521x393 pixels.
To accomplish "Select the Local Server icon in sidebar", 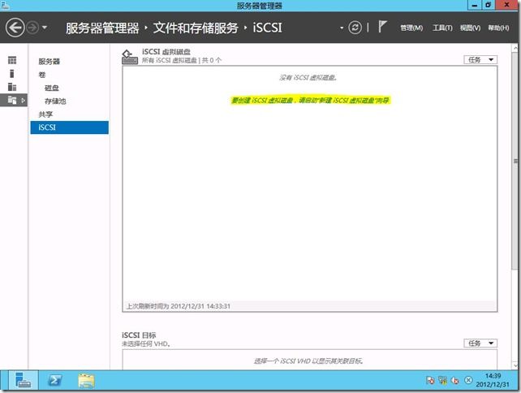I will coord(12,73).
